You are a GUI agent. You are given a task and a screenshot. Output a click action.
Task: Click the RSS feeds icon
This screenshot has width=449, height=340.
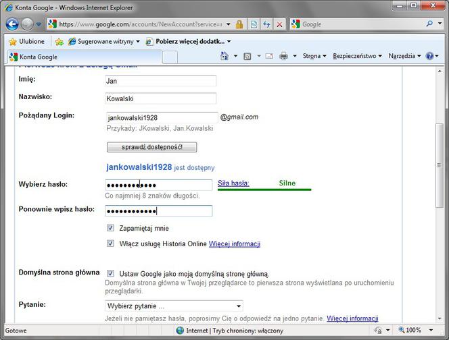[247, 56]
